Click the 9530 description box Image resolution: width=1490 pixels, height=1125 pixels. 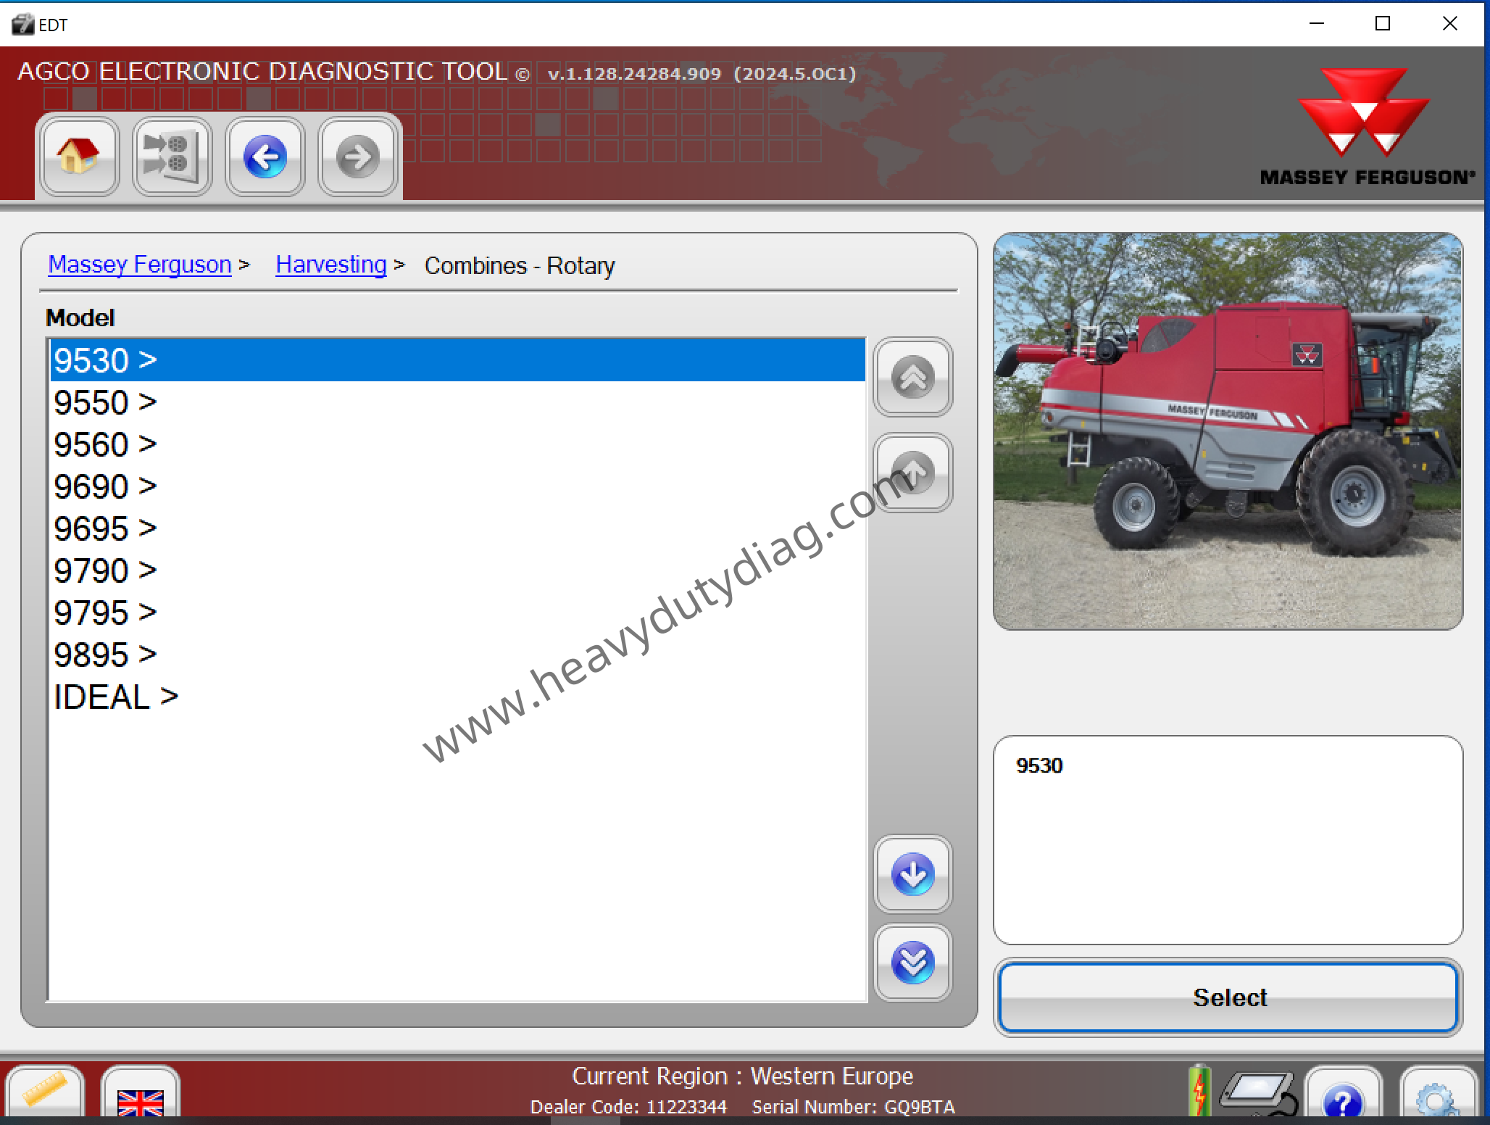tap(1228, 839)
